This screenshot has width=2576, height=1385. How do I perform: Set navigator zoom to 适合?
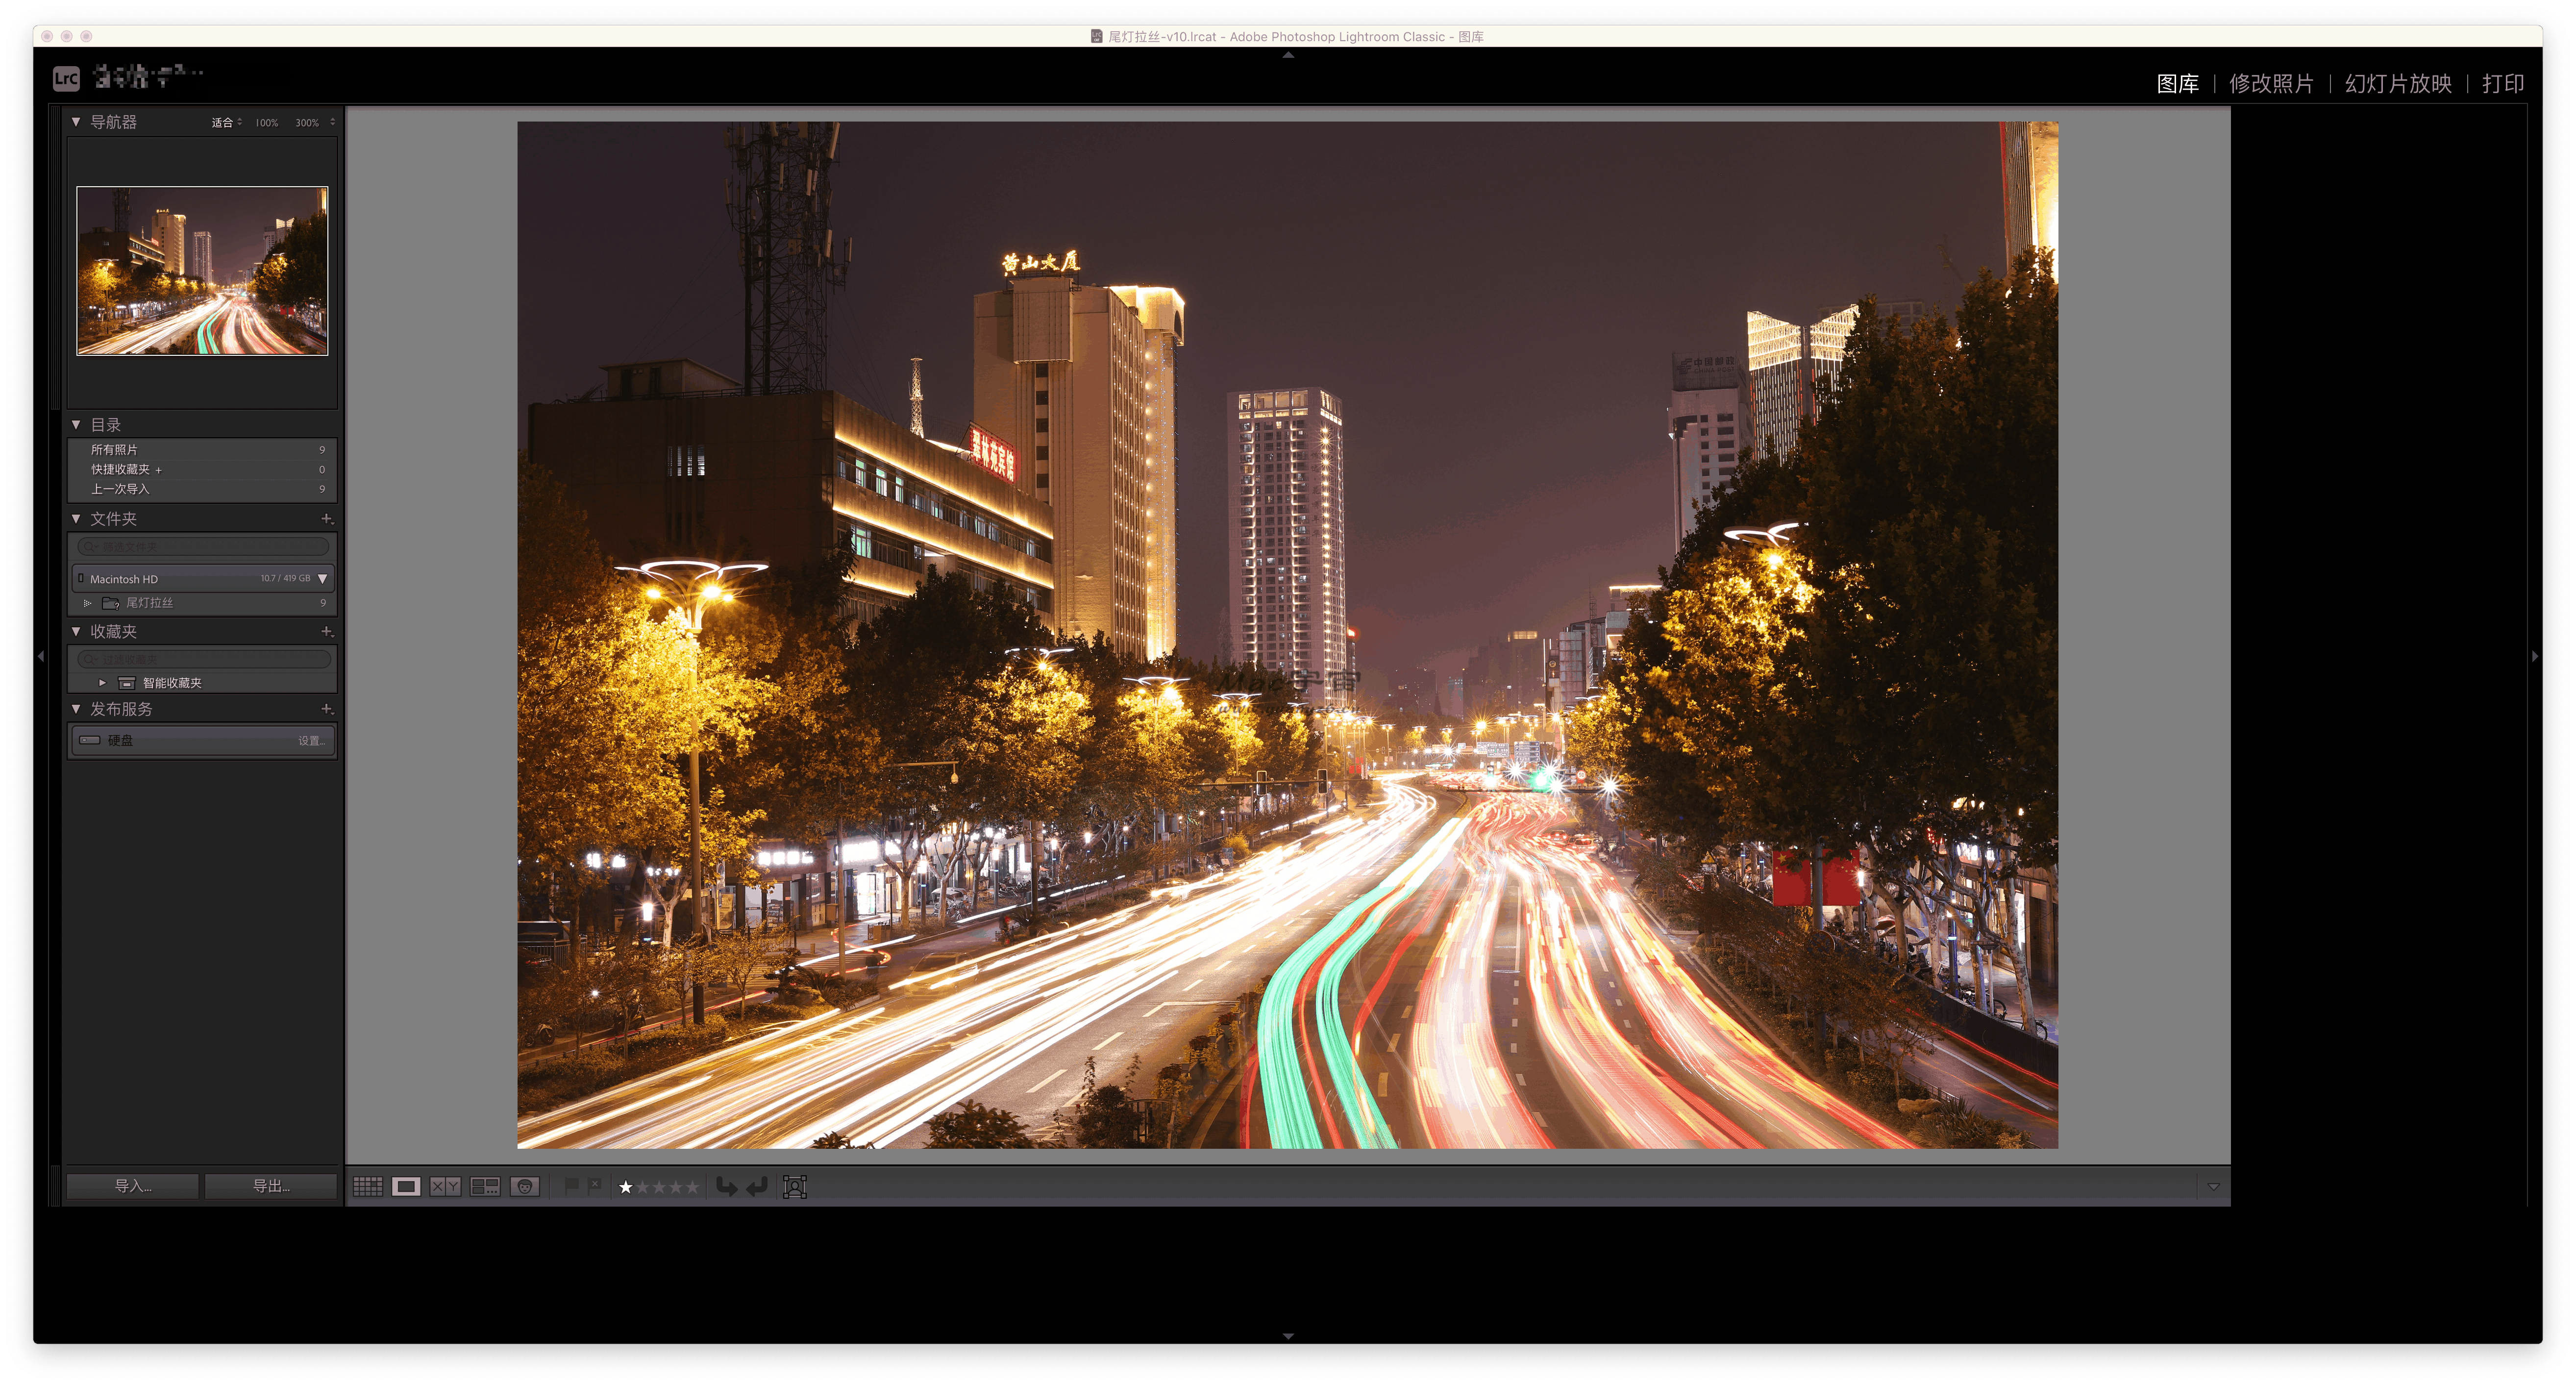[222, 123]
